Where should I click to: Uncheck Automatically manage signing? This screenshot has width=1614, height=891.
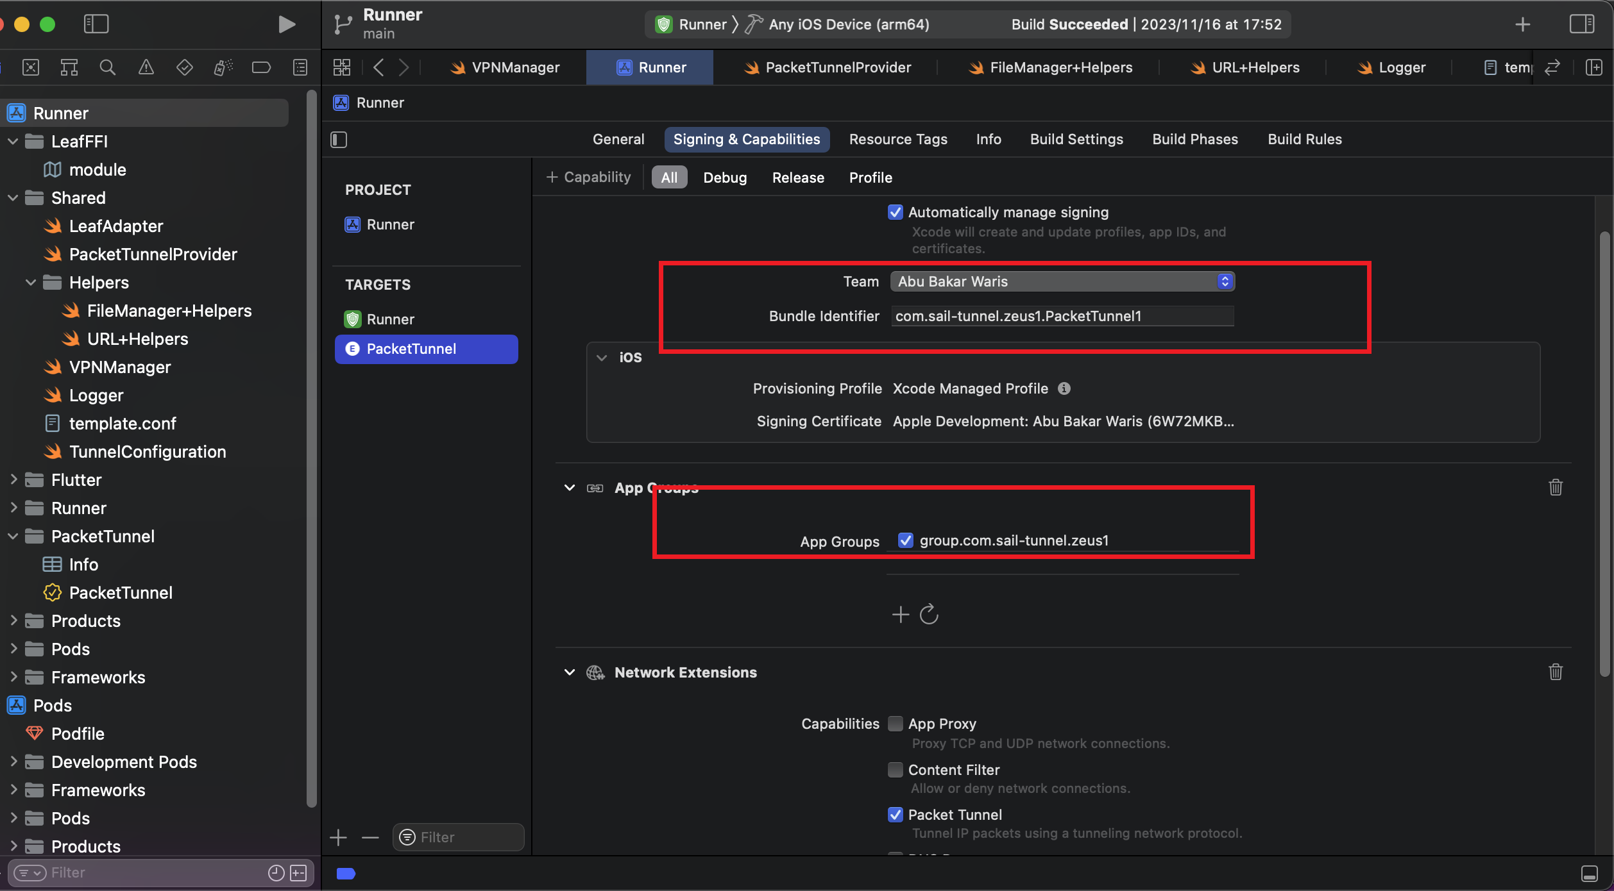tap(895, 212)
